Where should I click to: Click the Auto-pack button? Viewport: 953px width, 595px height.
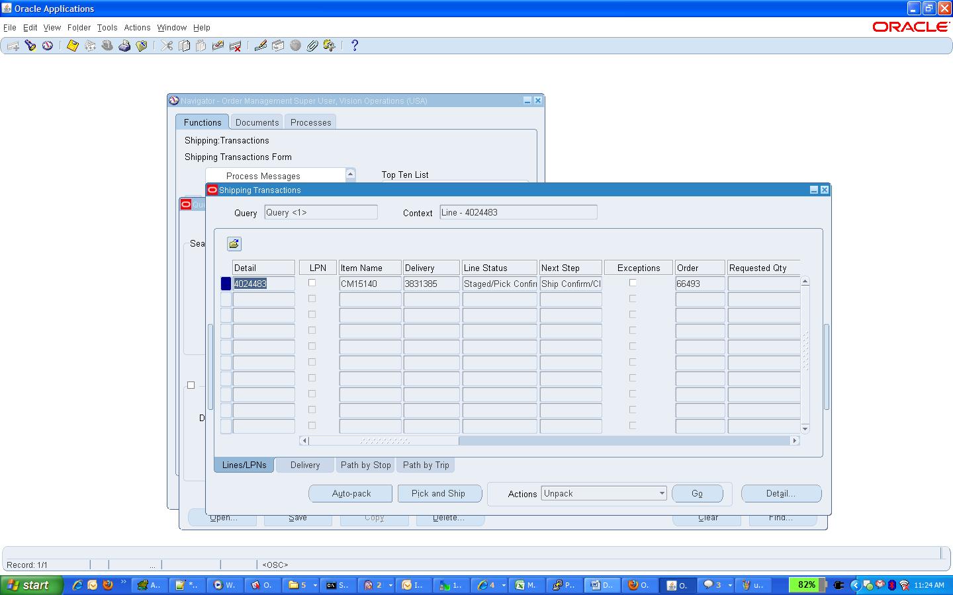(x=351, y=493)
